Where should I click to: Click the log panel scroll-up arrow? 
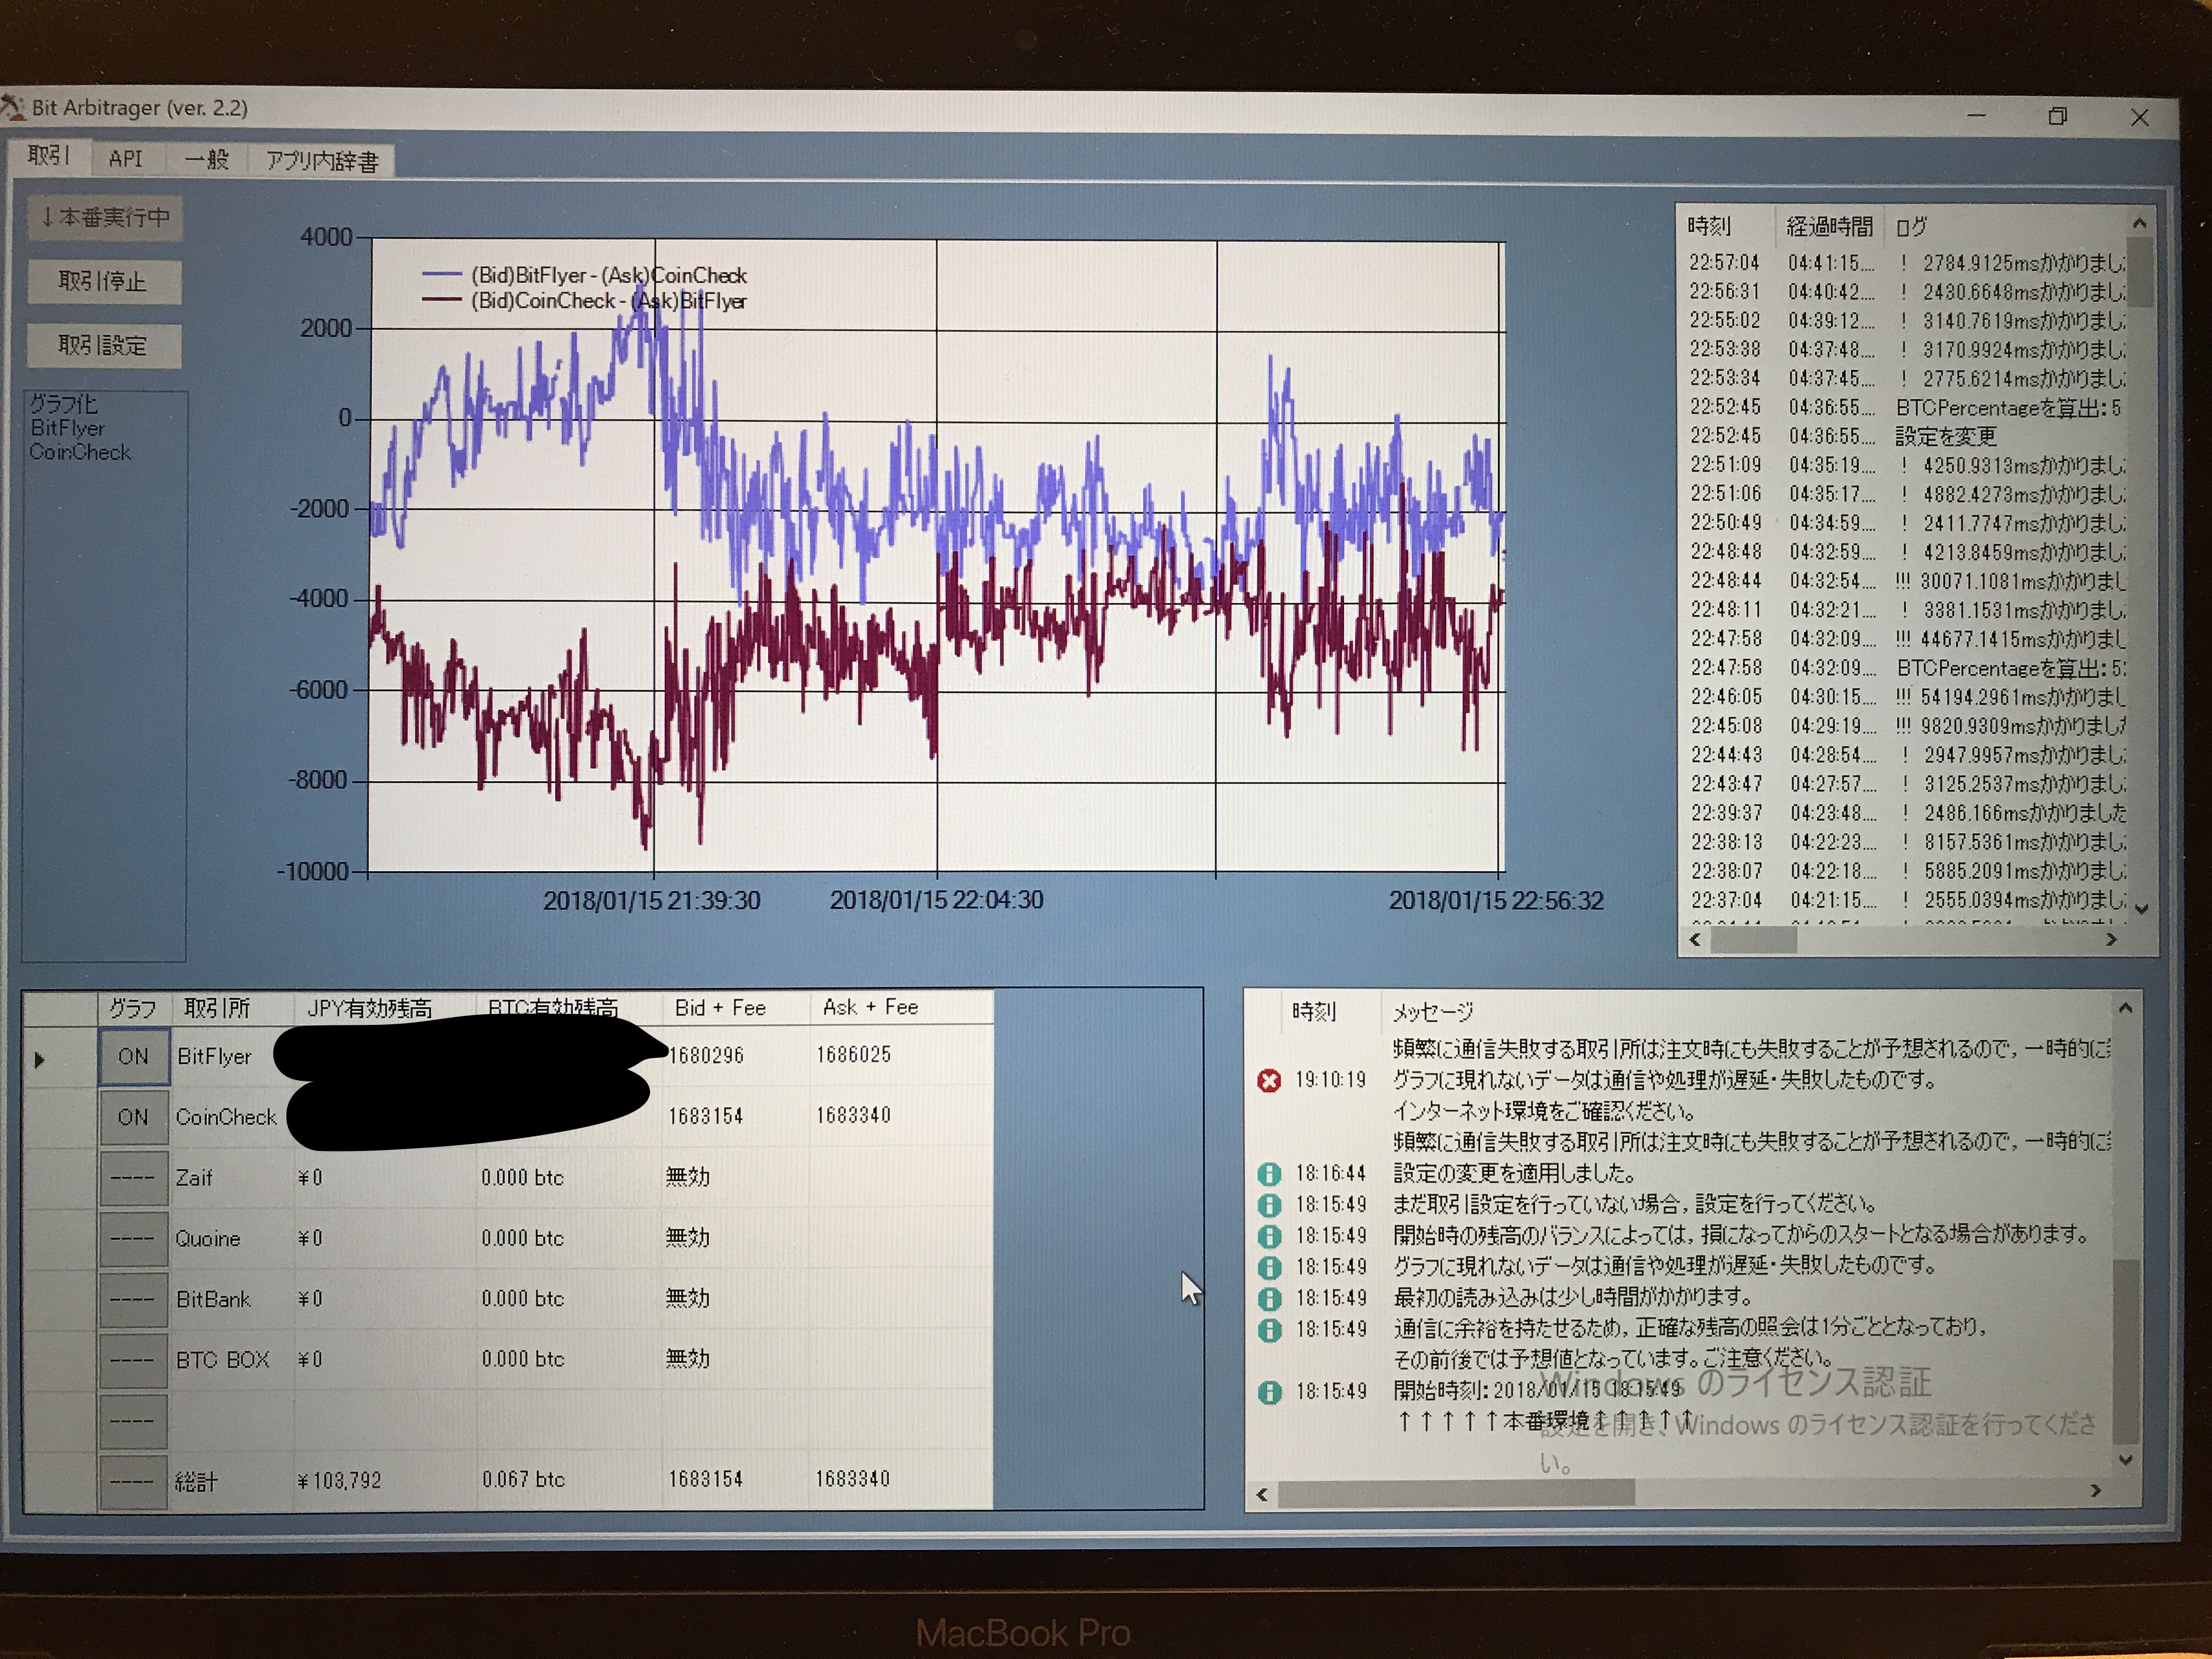point(2139,223)
